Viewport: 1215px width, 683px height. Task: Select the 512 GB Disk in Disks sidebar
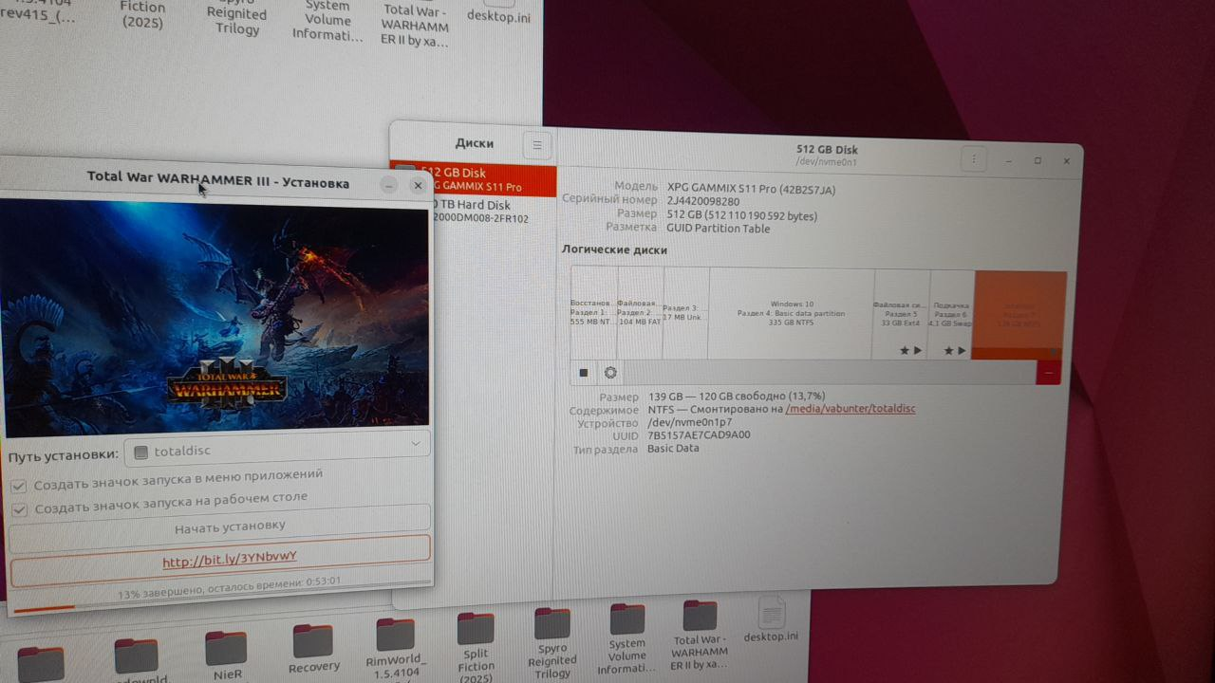475,179
